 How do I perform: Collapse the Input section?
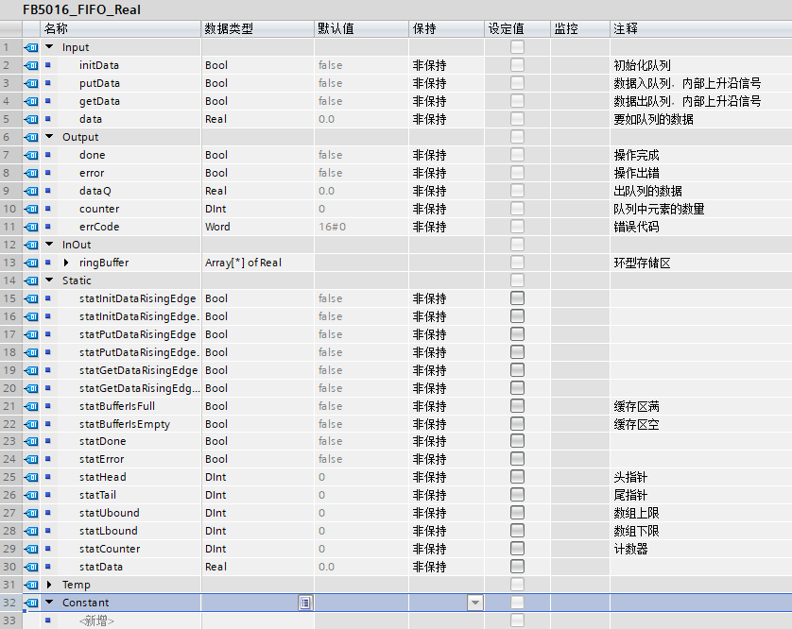pyautogui.click(x=49, y=47)
